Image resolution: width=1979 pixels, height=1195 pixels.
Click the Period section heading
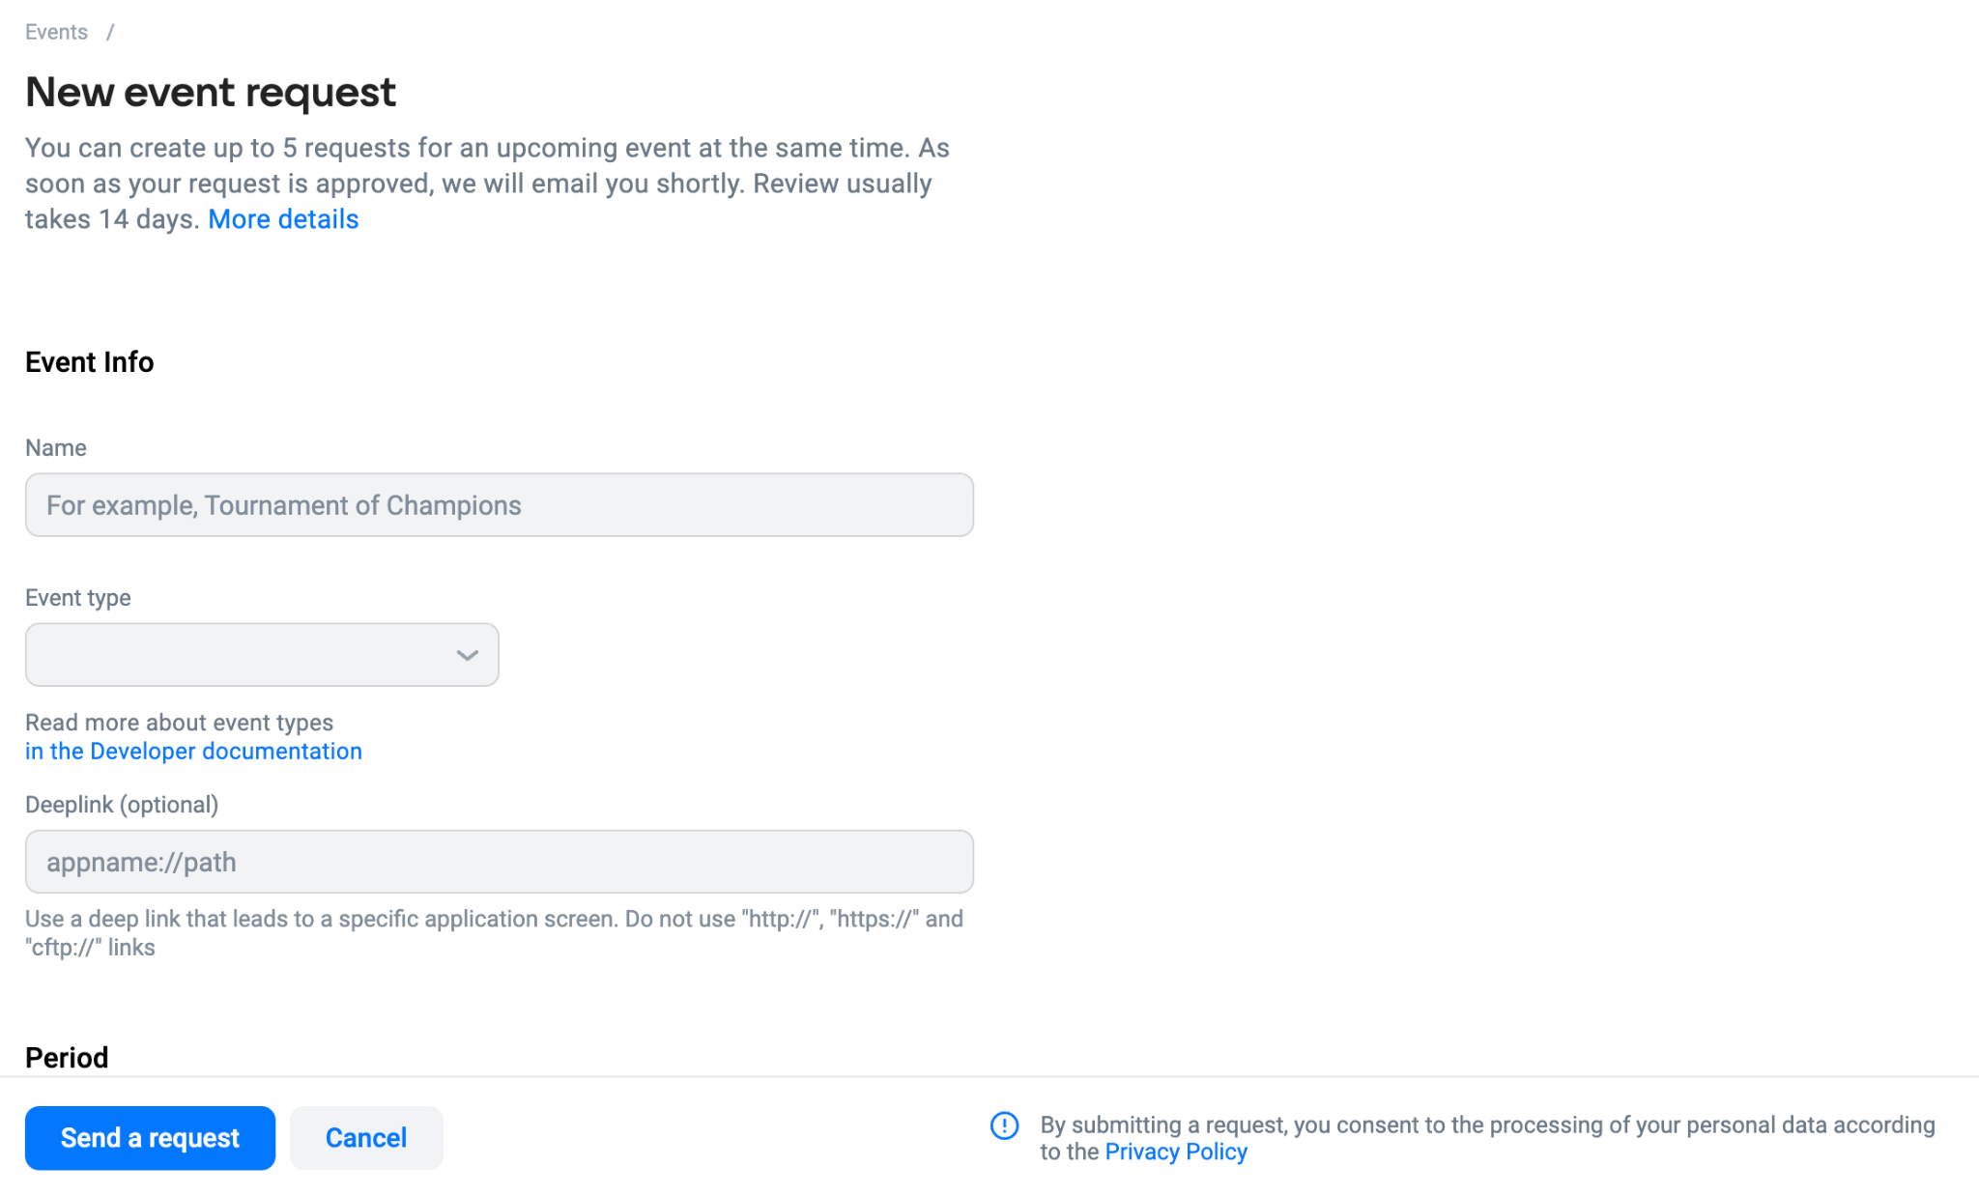[x=67, y=1058]
